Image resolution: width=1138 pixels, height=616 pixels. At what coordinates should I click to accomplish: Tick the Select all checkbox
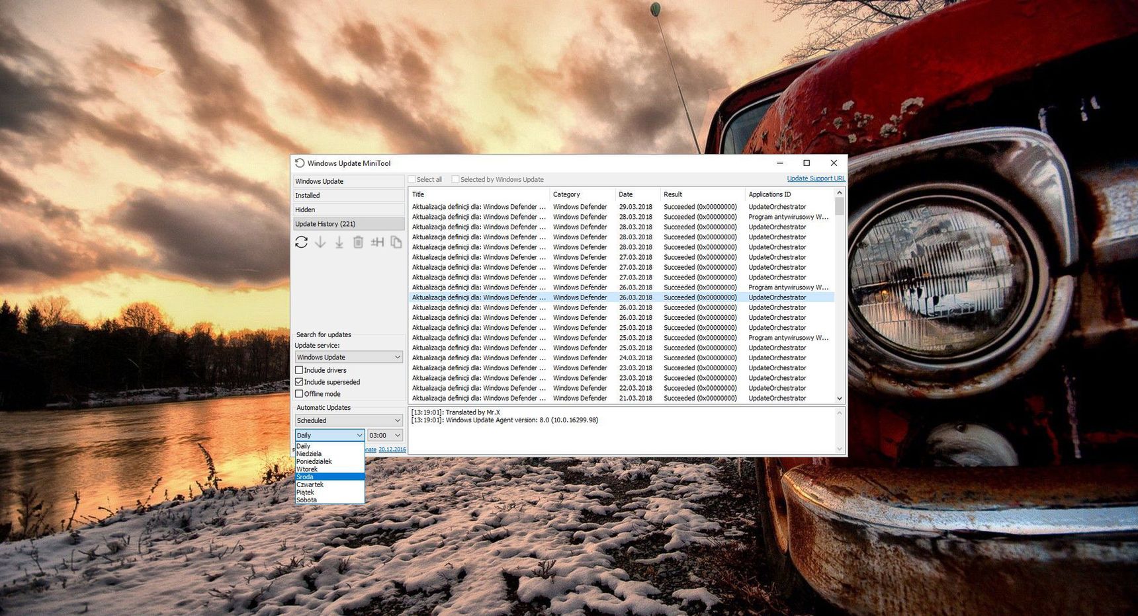tap(412, 179)
